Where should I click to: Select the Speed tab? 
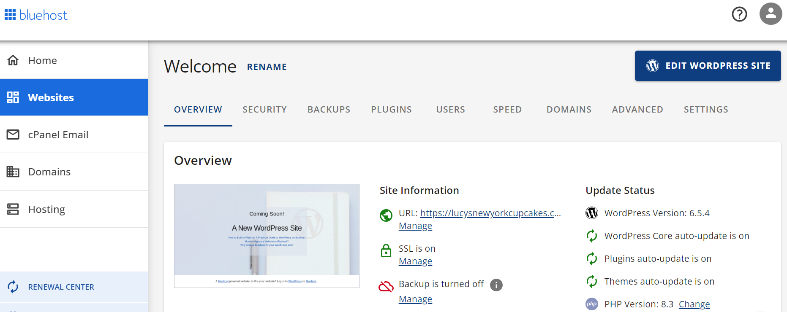[x=507, y=110]
